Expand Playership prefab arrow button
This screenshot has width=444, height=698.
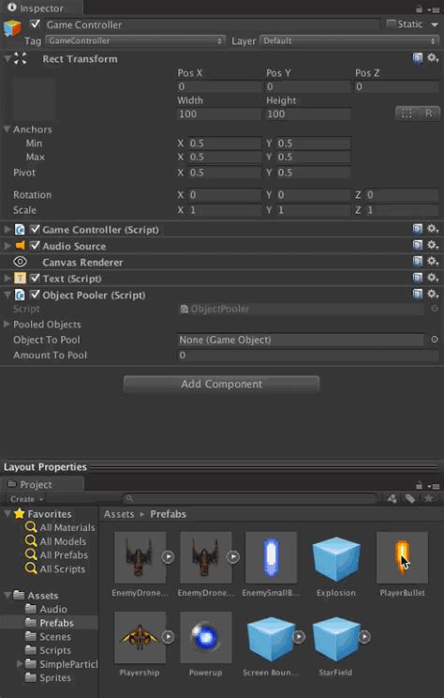(x=168, y=637)
